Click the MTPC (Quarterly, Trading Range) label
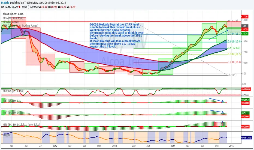This screenshot has height=150, width=254. (20, 26)
